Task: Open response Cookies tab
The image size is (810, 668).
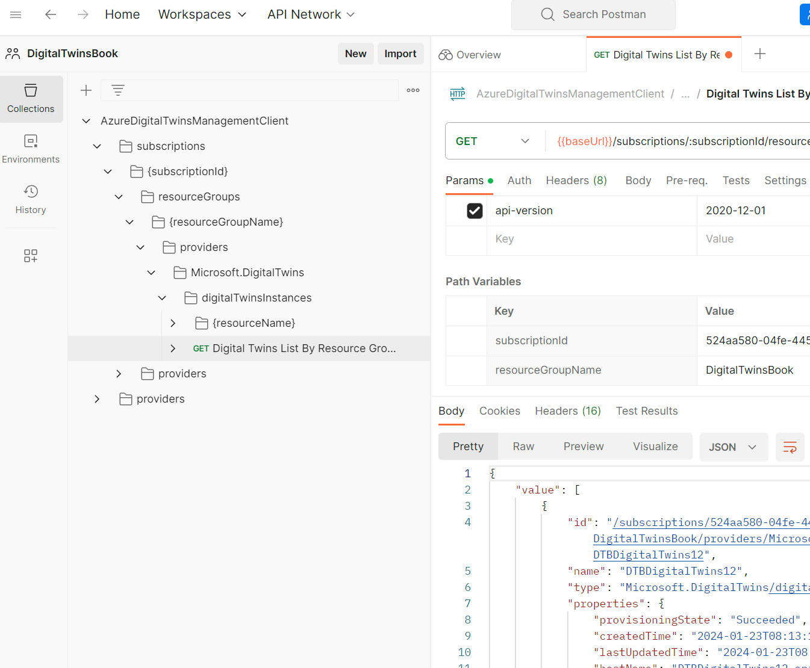Action: point(500,411)
